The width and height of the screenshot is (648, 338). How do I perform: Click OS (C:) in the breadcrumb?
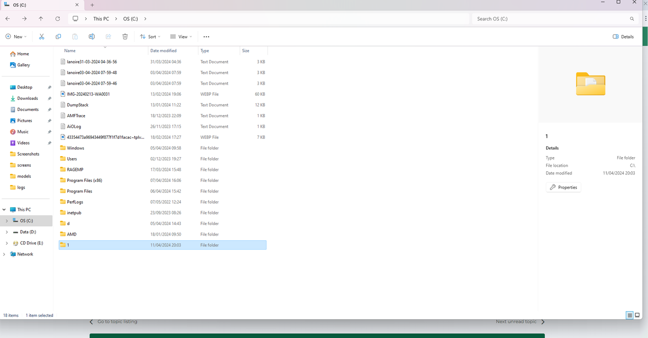(x=131, y=19)
